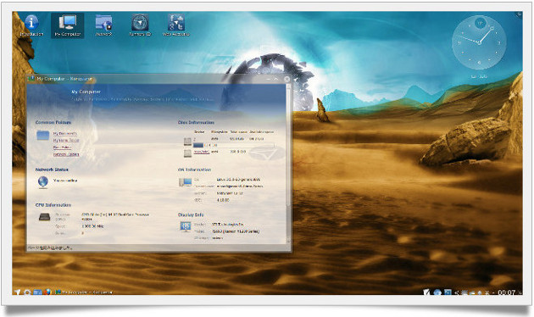Screen dimensions: 534x317
Task: Open the Introduction desktop icon
Action: 31,25
